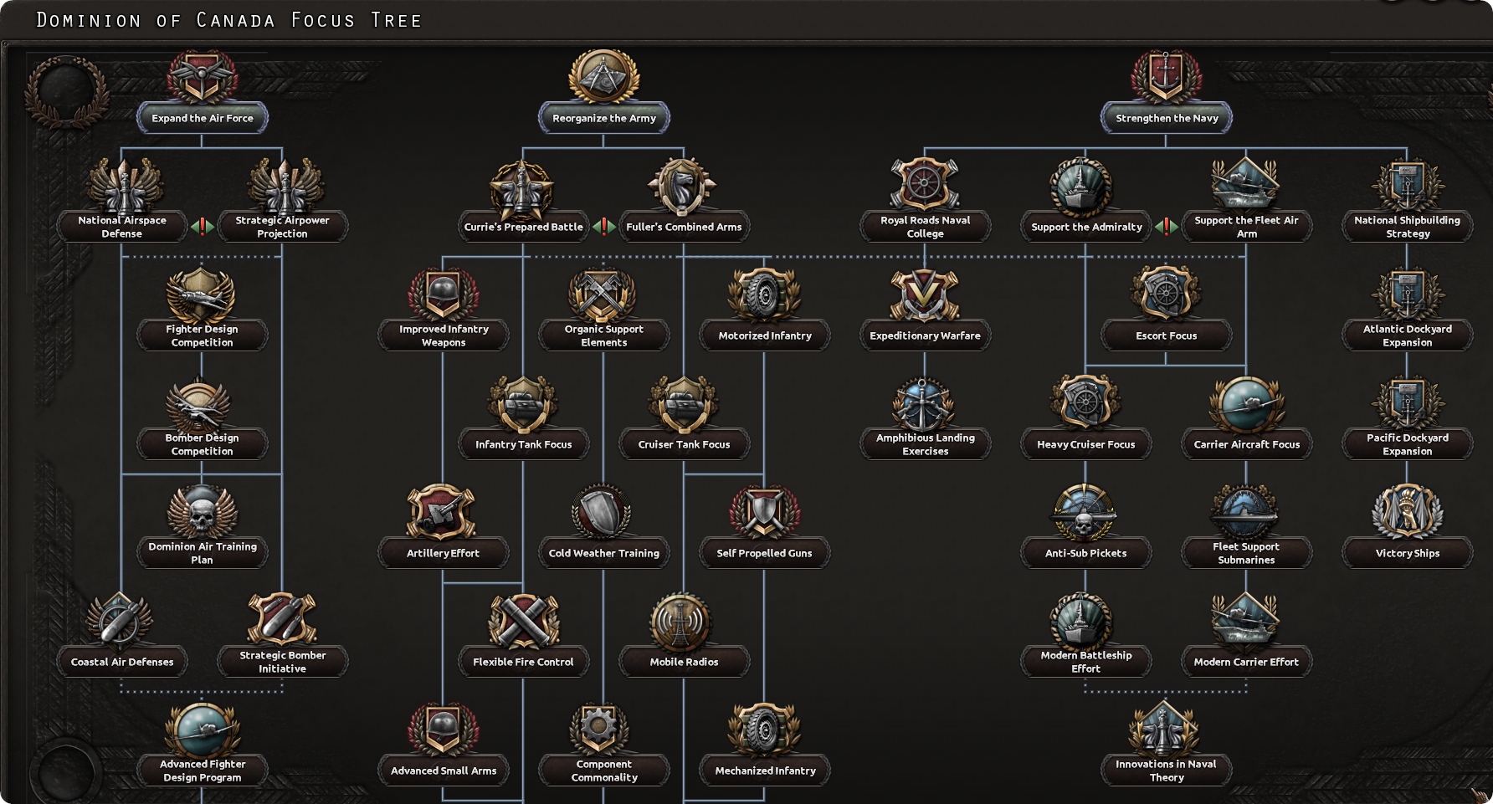Click the Mobile Radios tower icon
This screenshot has height=804, width=1493.
pyautogui.click(x=681, y=622)
